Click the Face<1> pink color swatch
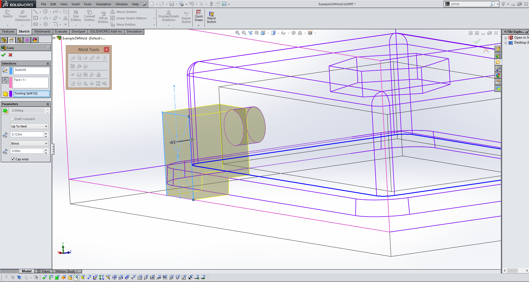Screen dimensions: 529x282 point(11,83)
